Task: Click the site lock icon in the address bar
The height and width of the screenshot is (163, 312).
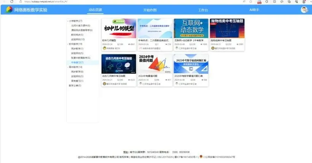Action: [x=21, y=2]
